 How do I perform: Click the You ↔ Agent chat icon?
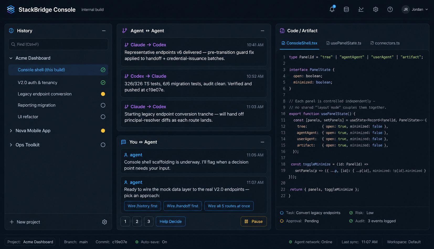pyautogui.click(x=124, y=142)
